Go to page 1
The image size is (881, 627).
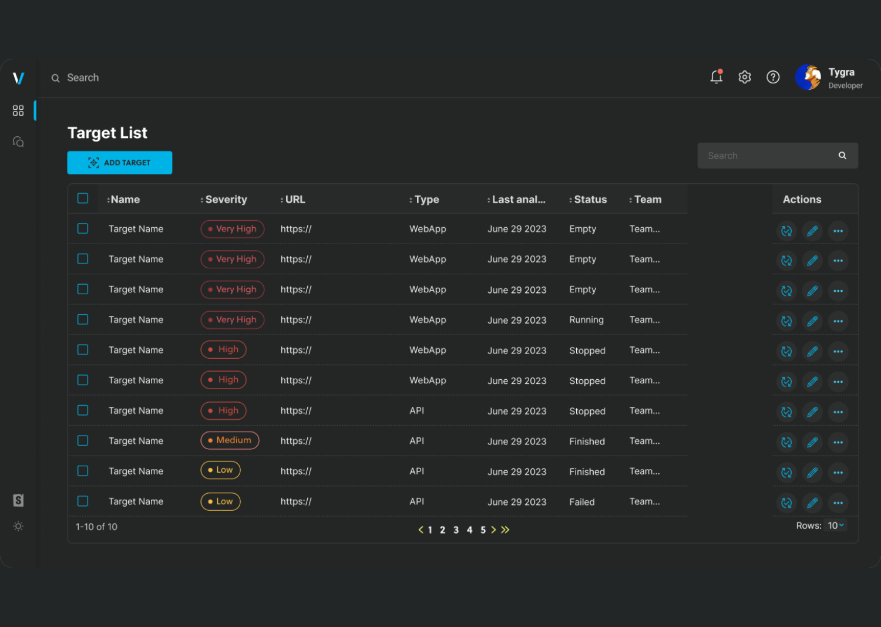click(430, 530)
